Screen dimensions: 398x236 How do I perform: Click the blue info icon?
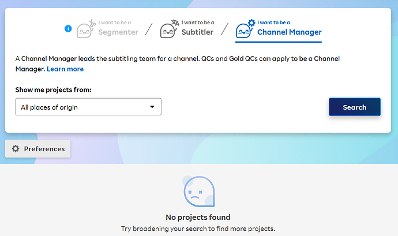[x=68, y=28]
